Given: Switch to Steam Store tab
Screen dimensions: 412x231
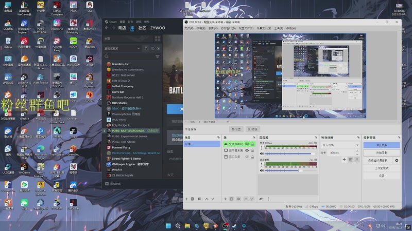Looking at the screenshot, I should (x=122, y=28).
